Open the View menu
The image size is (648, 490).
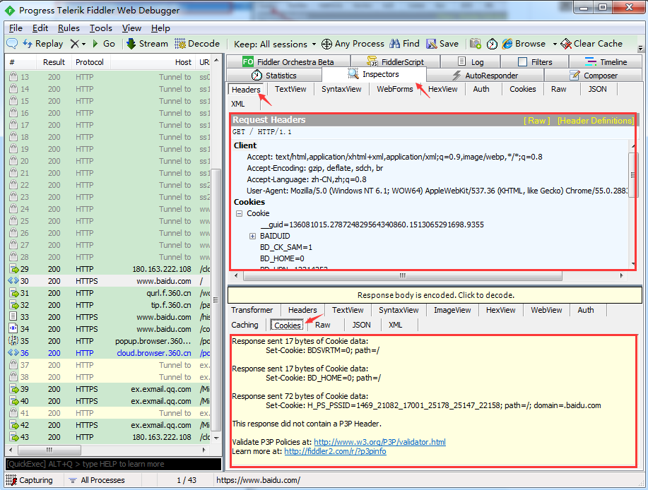point(131,28)
